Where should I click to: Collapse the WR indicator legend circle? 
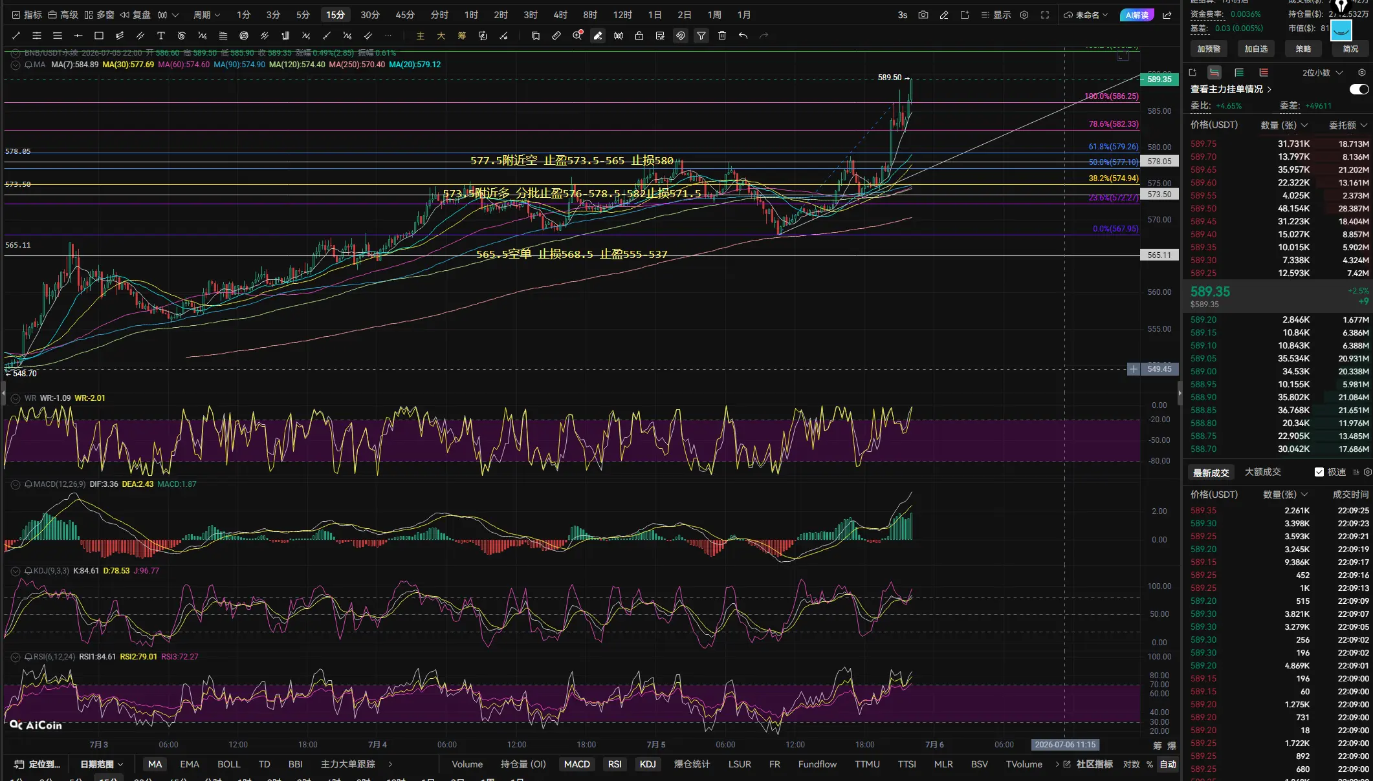[x=16, y=398]
